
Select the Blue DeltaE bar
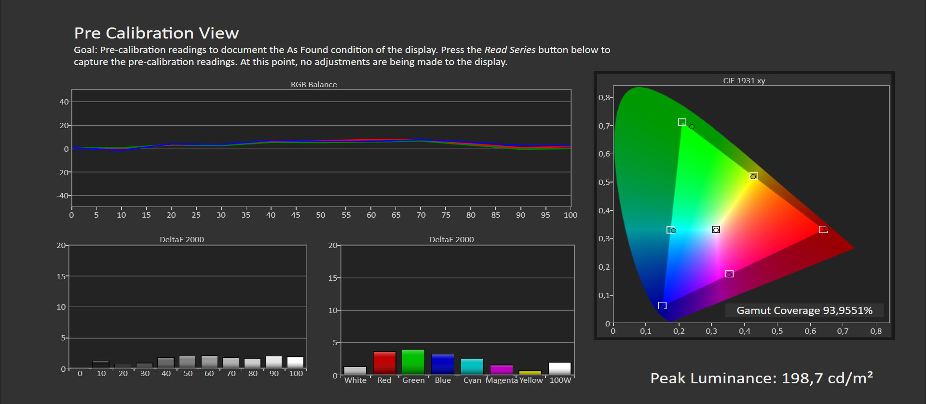click(443, 365)
